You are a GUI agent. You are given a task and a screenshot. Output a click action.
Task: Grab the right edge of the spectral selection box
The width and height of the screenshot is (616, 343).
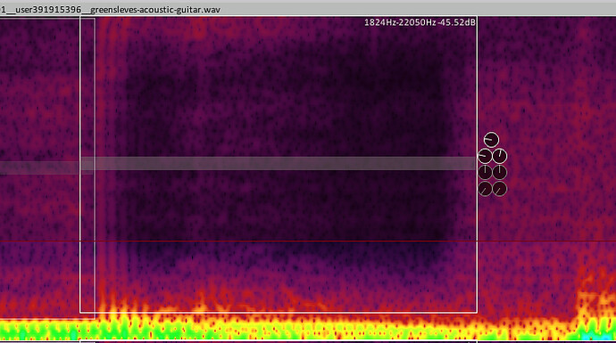[x=478, y=165]
